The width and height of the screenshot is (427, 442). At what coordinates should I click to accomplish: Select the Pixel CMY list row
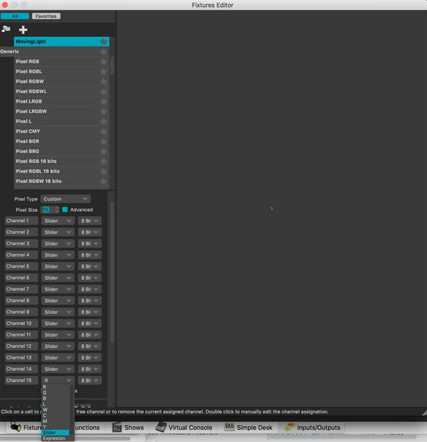point(61,131)
